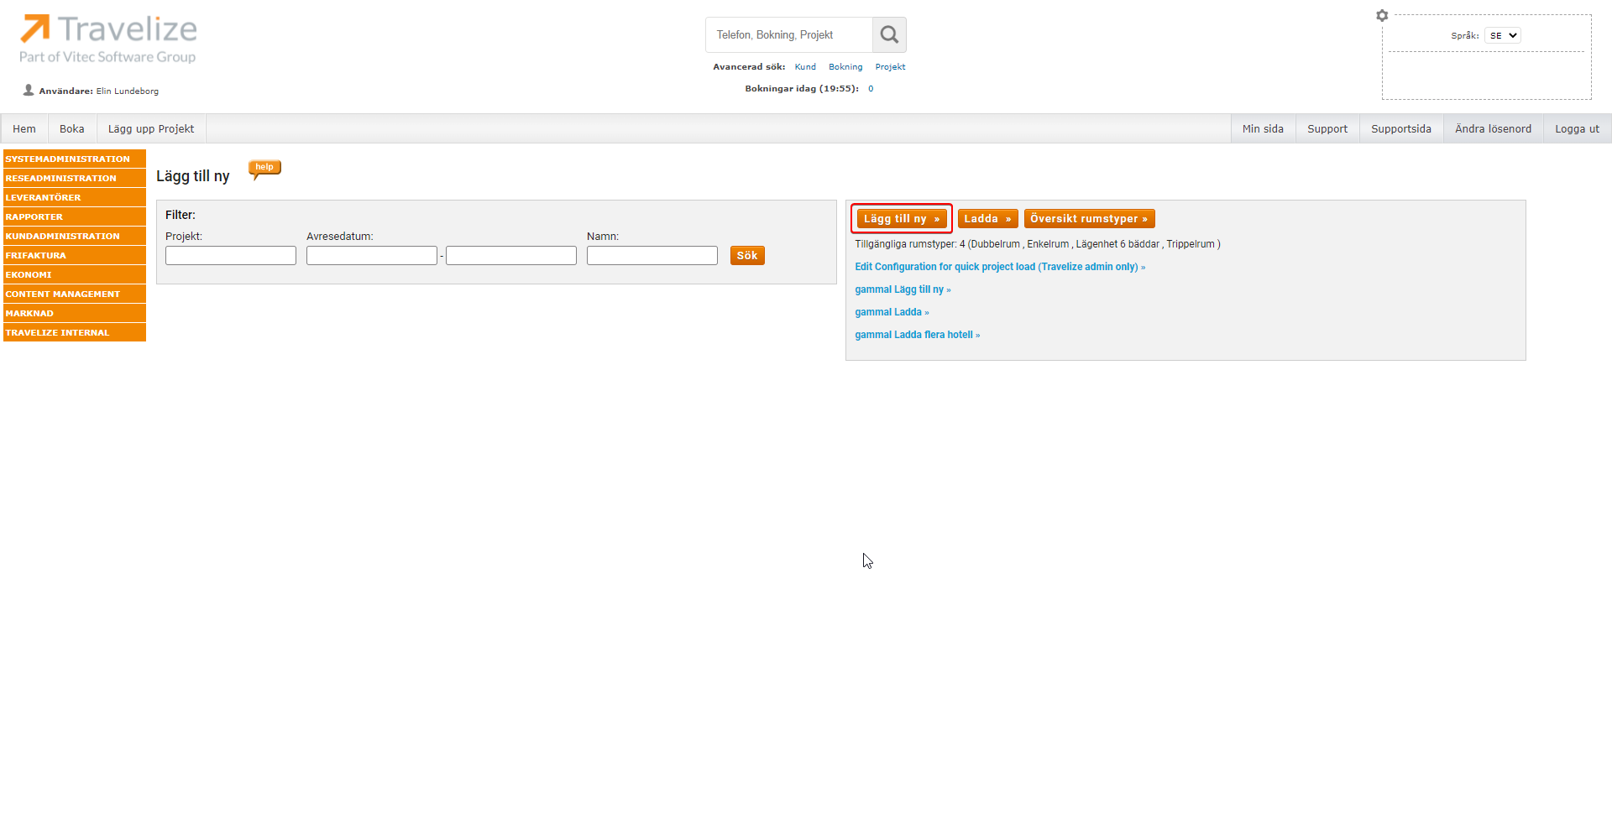This screenshot has height=813, width=1612.
Task: Focus the Avresedatum end date field
Action: 511,256
